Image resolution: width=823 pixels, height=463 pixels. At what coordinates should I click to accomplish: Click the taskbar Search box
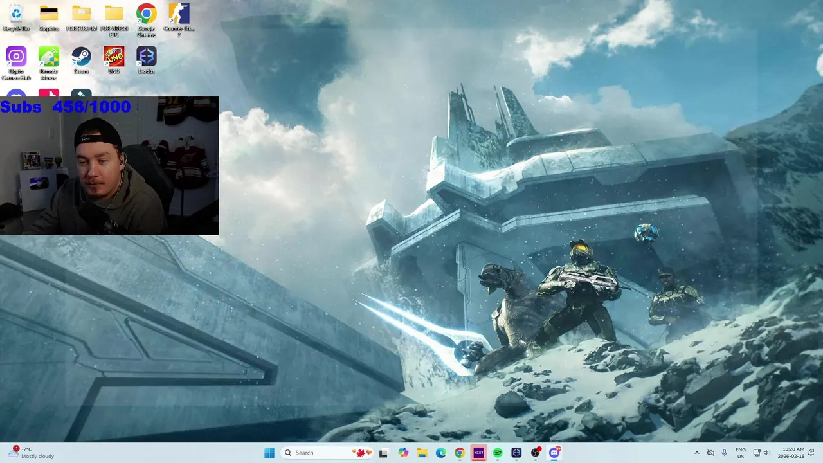(x=328, y=453)
